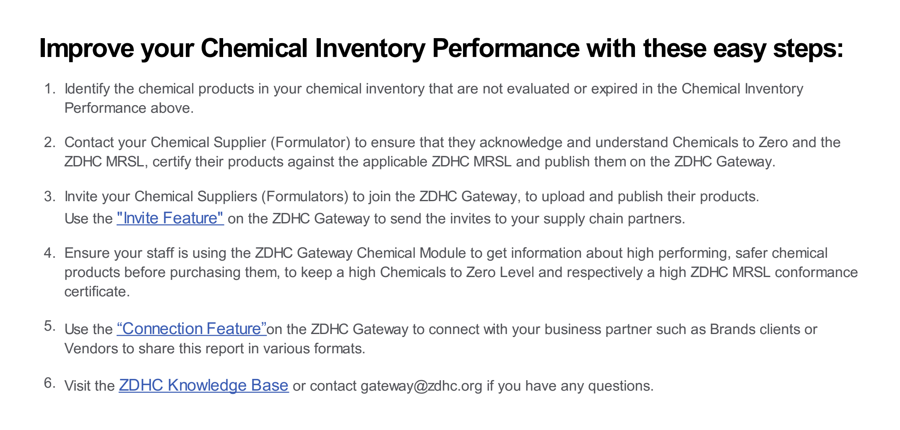
Task: Click the "Identify the chemical products" sentence
Action: click(434, 98)
